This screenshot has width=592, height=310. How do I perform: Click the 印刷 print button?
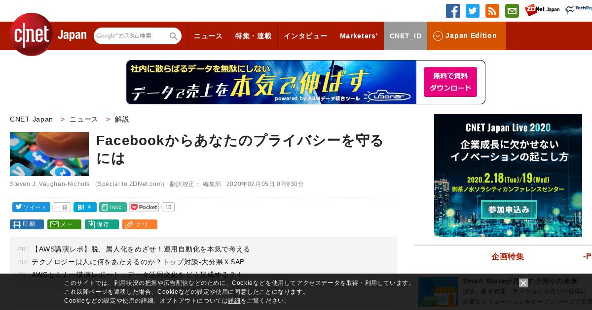[x=27, y=224]
